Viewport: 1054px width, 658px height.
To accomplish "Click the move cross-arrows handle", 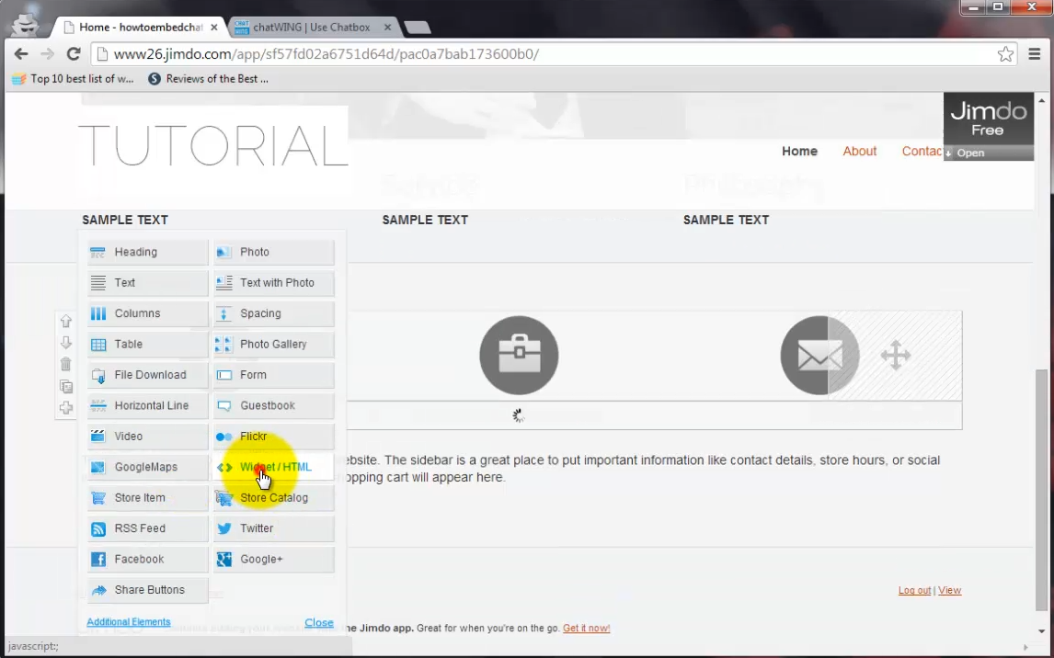I will pos(896,355).
